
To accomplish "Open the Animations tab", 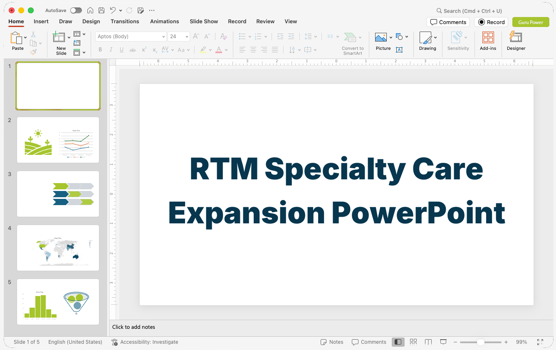I will tap(165, 22).
